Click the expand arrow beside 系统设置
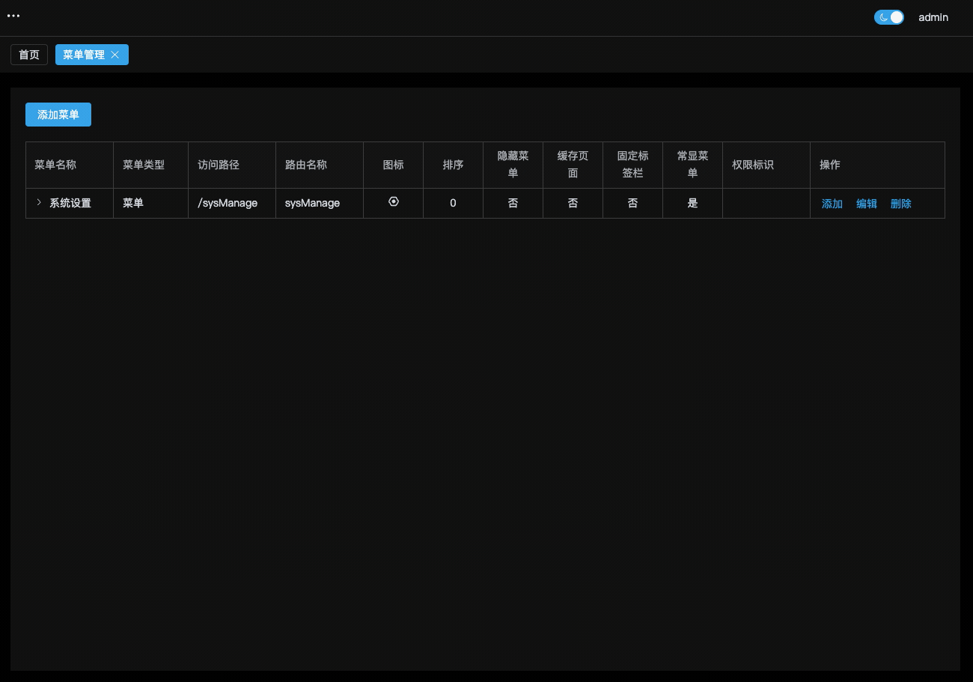This screenshot has height=682, width=973. pyautogui.click(x=39, y=202)
